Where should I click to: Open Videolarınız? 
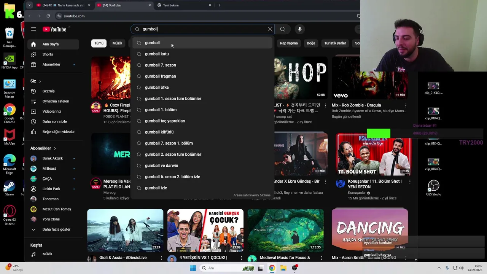(x=53, y=112)
